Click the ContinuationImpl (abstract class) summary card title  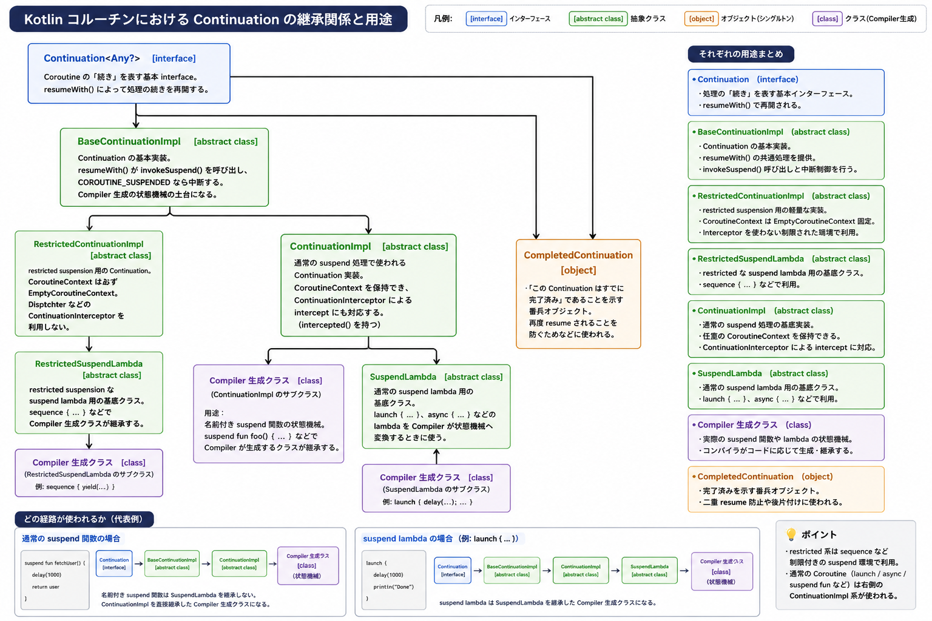pos(765,310)
